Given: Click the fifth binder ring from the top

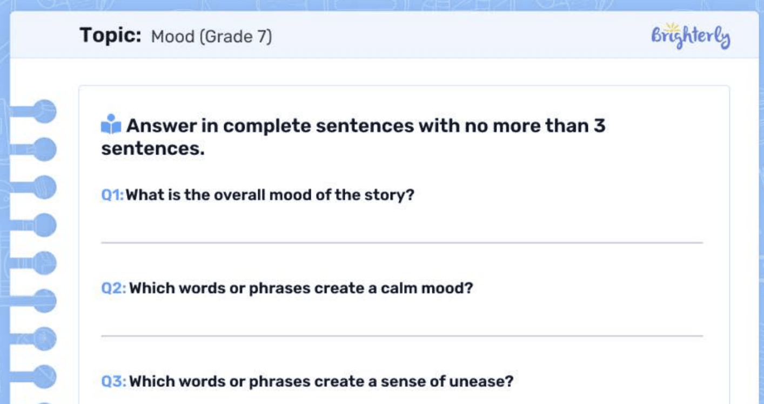Looking at the screenshot, I should (x=43, y=263).
